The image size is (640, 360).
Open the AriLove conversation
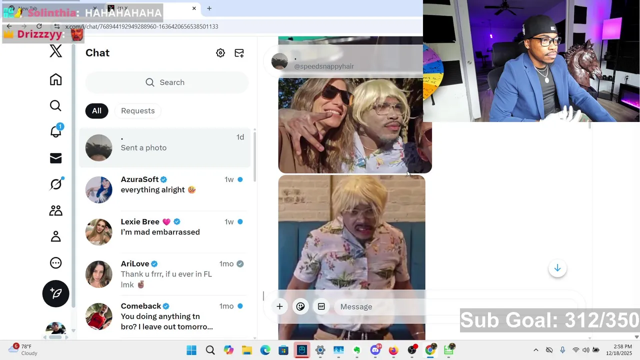tap(165, 274)
